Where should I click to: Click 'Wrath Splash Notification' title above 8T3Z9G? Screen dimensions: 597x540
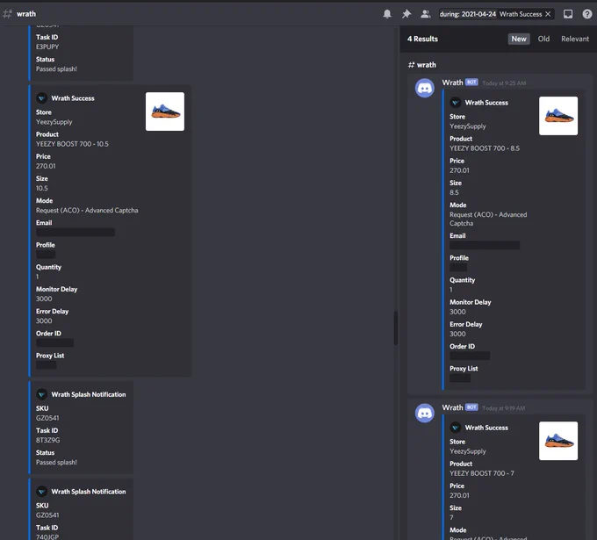tap(89, 394)
